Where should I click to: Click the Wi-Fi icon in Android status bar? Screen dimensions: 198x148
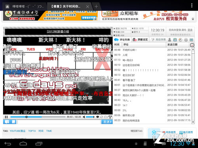coord(188,143)
